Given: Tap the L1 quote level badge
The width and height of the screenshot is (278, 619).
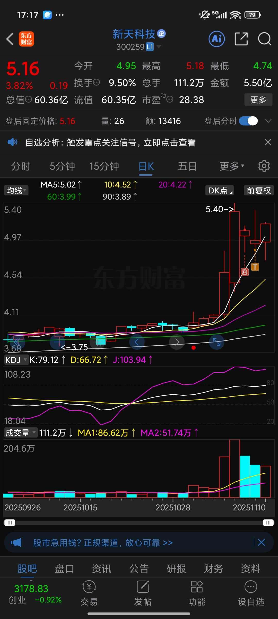Looking at the screenshot, I should point(150,47).
